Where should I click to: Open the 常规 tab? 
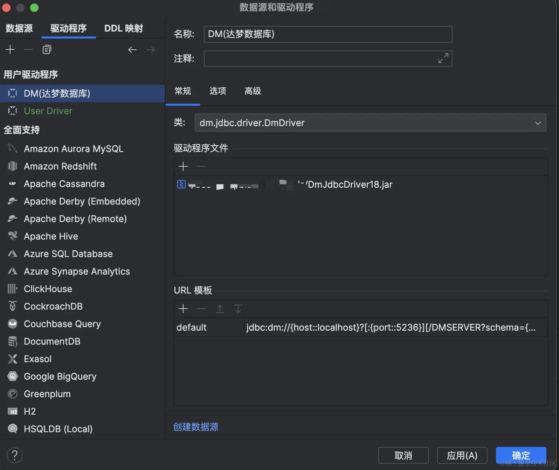[183, 91]
